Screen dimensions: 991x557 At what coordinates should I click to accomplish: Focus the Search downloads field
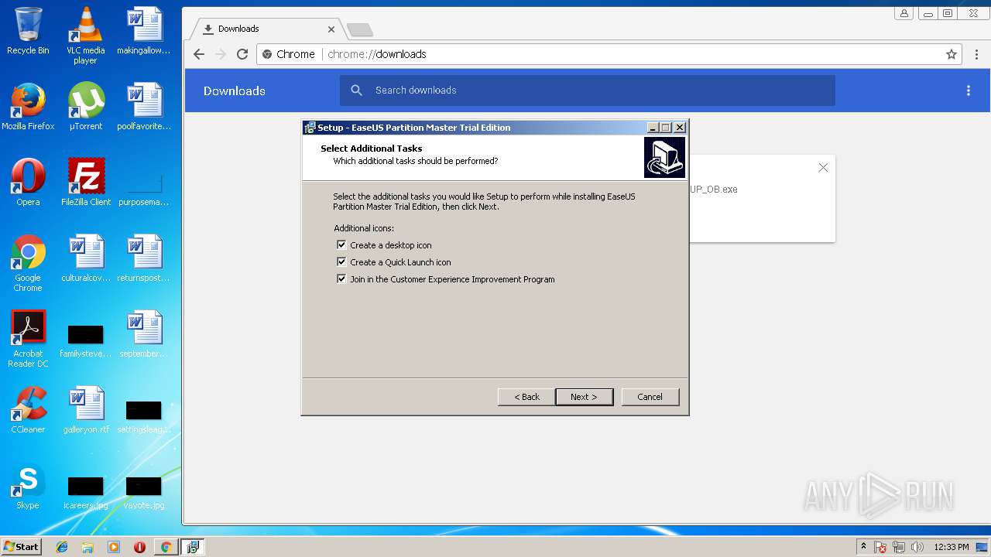pos(588,91)
